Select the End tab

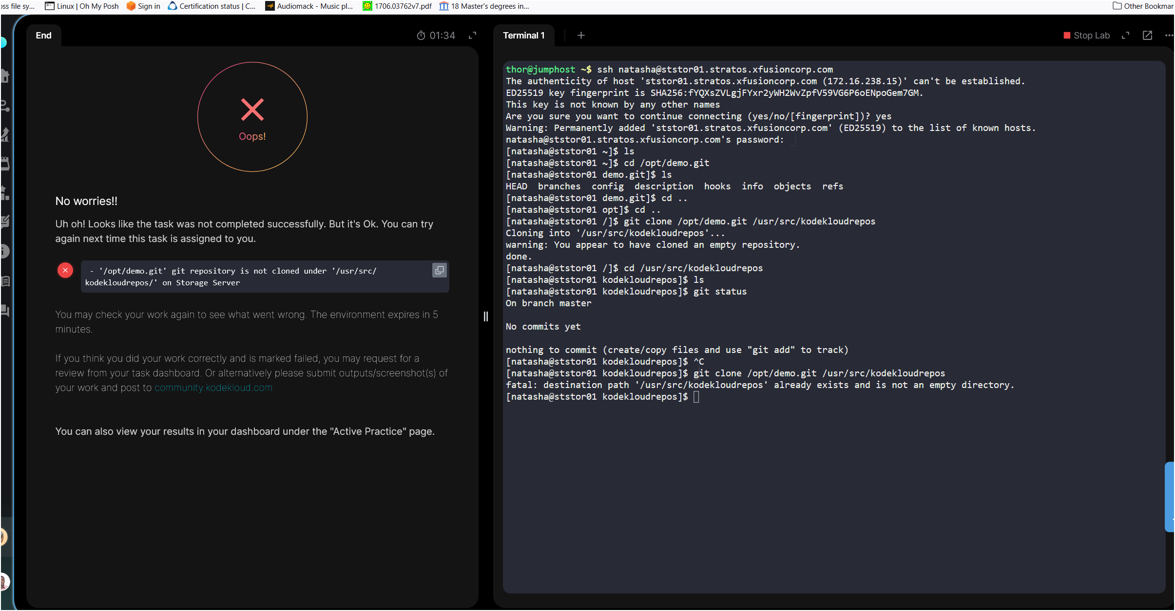tap(43, 36)
